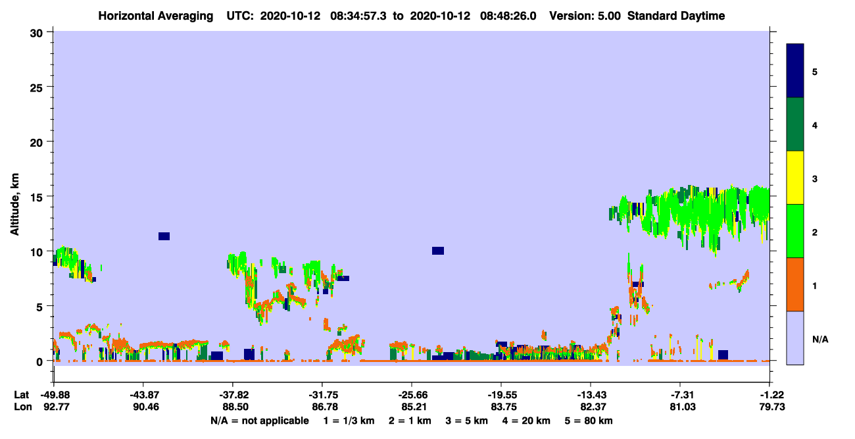Click the latitude value -37.82
The width and height of the screenshot is (855, 439).
pyautogui.click(x=233, y=395)
